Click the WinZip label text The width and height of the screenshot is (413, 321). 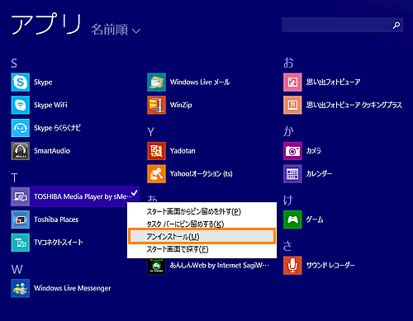click(x=181, y=105)
